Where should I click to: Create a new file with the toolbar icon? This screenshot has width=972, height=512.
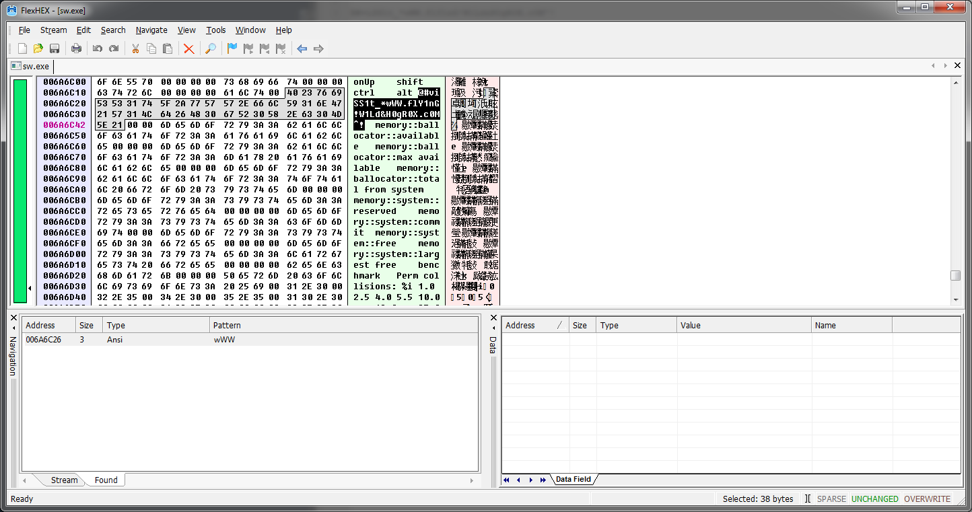[22, 48]
